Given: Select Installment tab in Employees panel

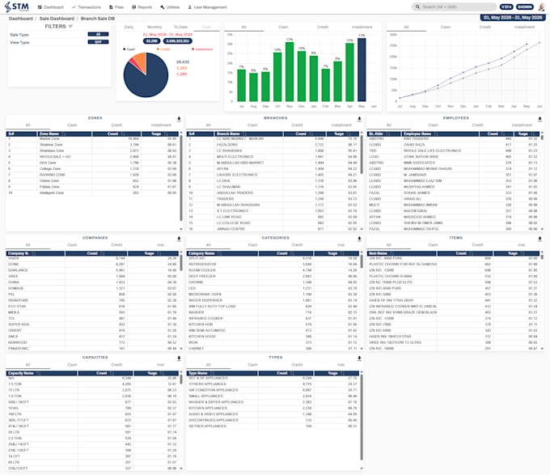Looking at the screenshot, I should pyautogui.click(x=522, y=125).
